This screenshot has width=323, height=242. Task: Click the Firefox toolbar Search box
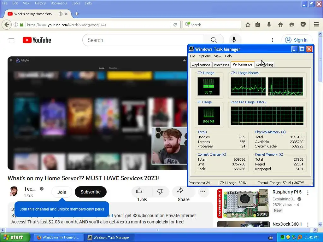[x=212, y=25]
